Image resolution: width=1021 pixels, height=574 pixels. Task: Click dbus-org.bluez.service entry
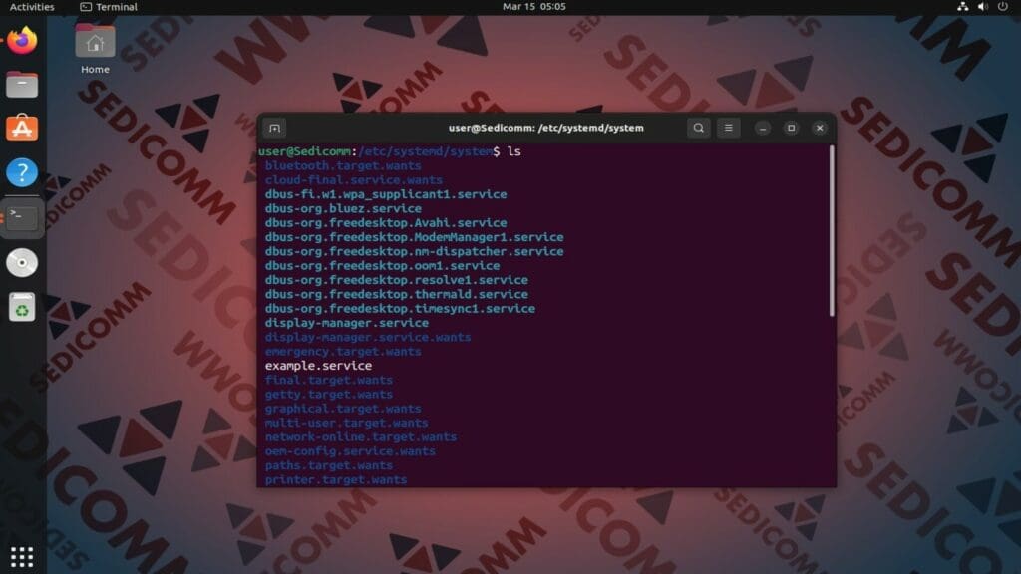pos(343,209)
